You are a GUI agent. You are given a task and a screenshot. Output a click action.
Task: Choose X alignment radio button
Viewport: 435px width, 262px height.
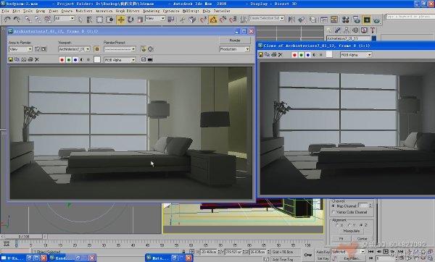[x=338, y=225]
